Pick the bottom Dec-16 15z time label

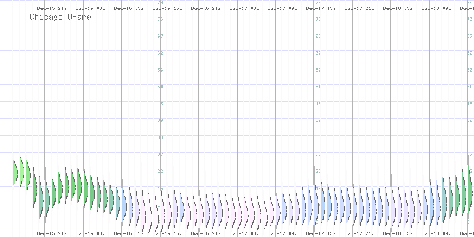pos(167,233)
